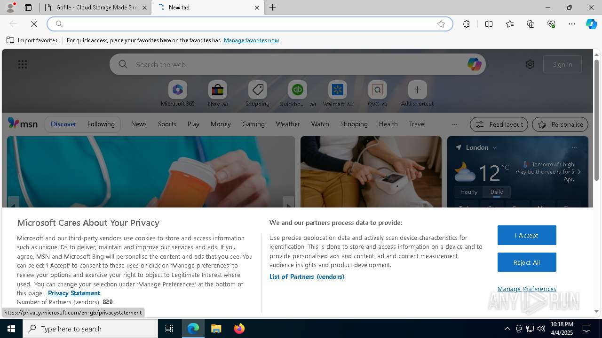Open Gaming section
Image resolution: width=602 pixels, height=338 pixels.
[253, 124]
